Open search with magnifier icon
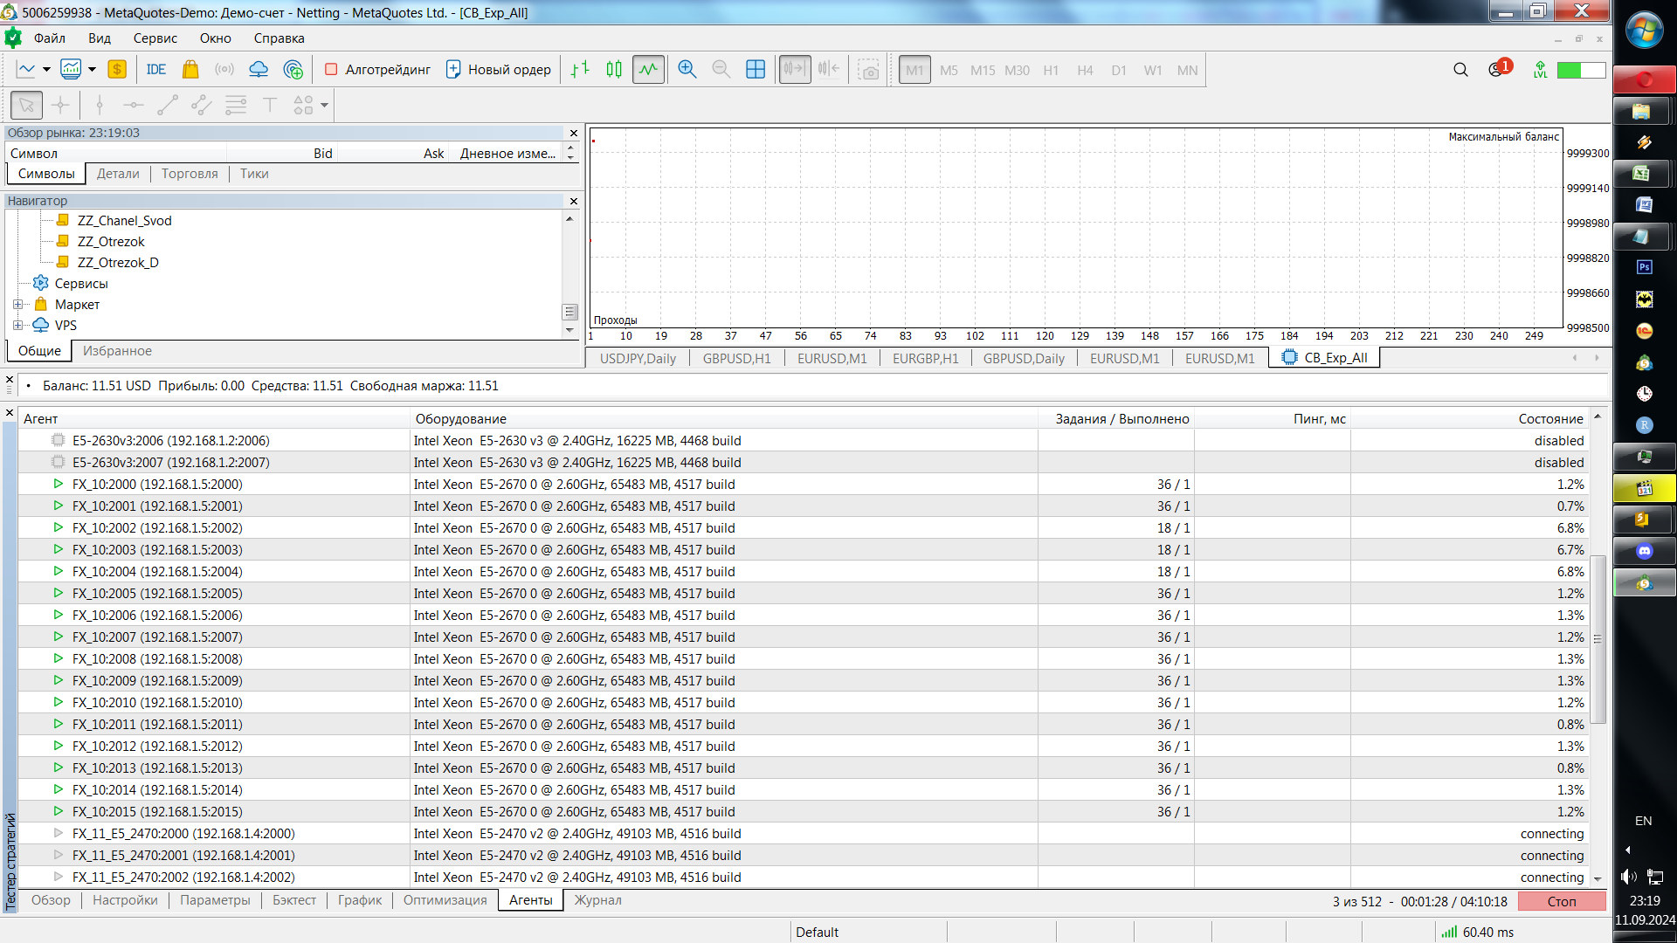Image resolution: width=1677 pixels, height=943 pixels. click(x=1460, y=70)
